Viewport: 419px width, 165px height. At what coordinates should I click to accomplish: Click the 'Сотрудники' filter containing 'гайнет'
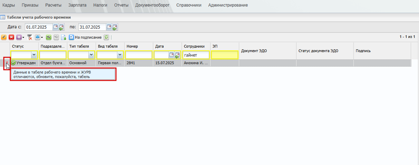196,55
